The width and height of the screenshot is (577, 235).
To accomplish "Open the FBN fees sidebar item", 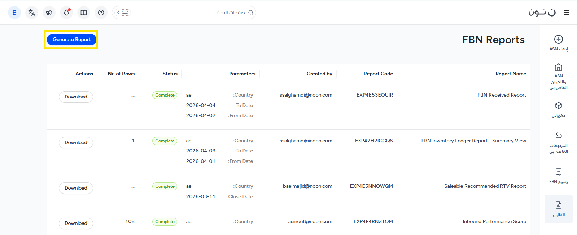I will click(558, 176).
